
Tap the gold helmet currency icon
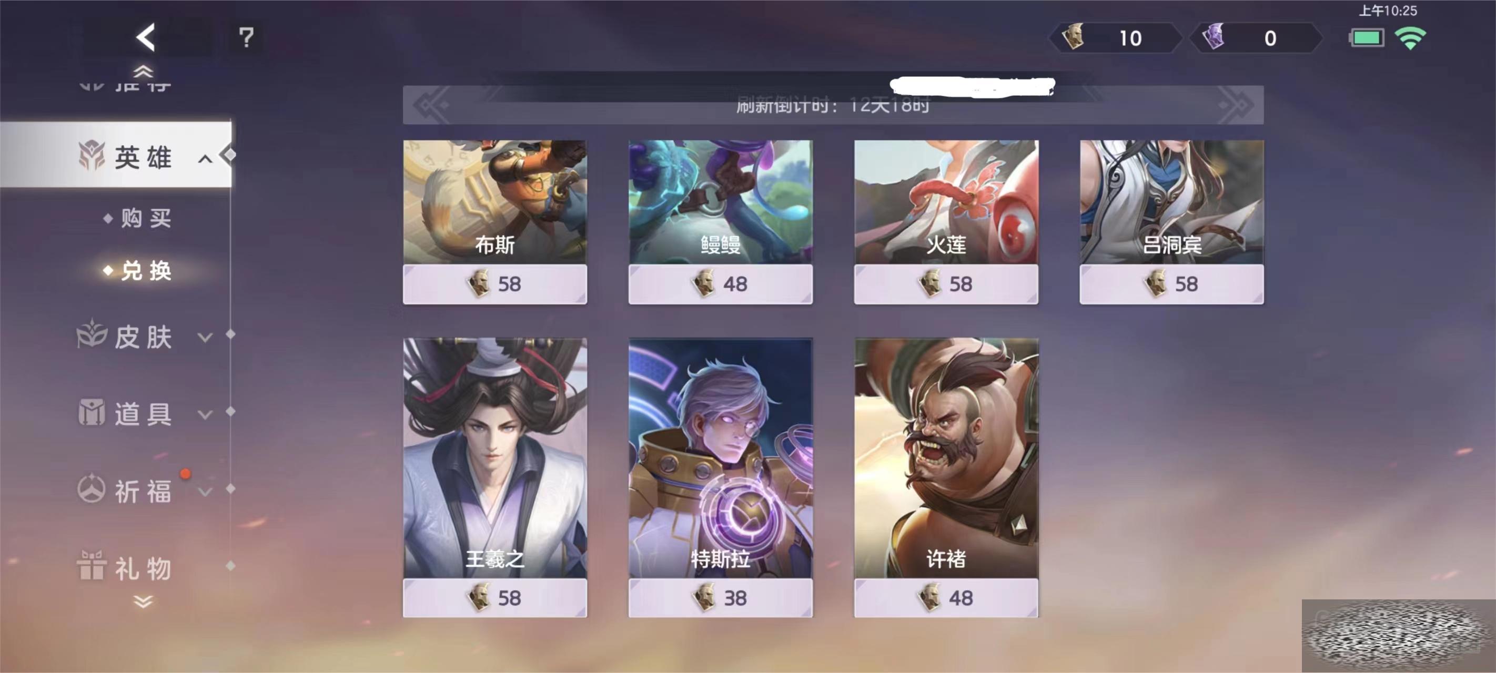click(x=1073, y=37)
